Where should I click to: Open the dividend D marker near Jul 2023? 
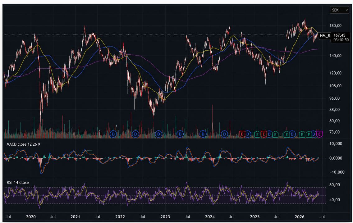pyautogui.click(x=180, y=134)
